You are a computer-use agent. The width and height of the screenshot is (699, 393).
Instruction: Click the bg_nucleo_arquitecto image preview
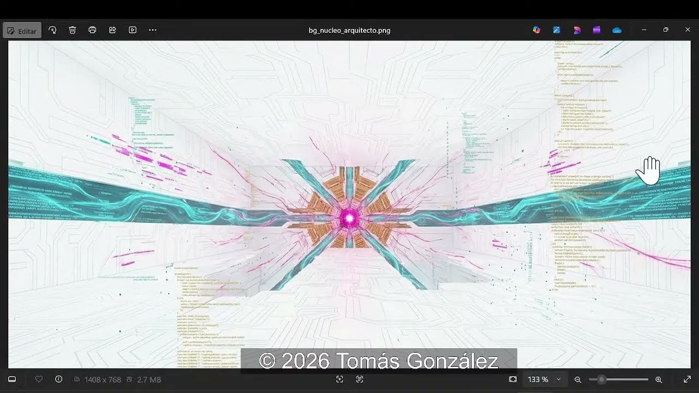click(x=349, y=205)
